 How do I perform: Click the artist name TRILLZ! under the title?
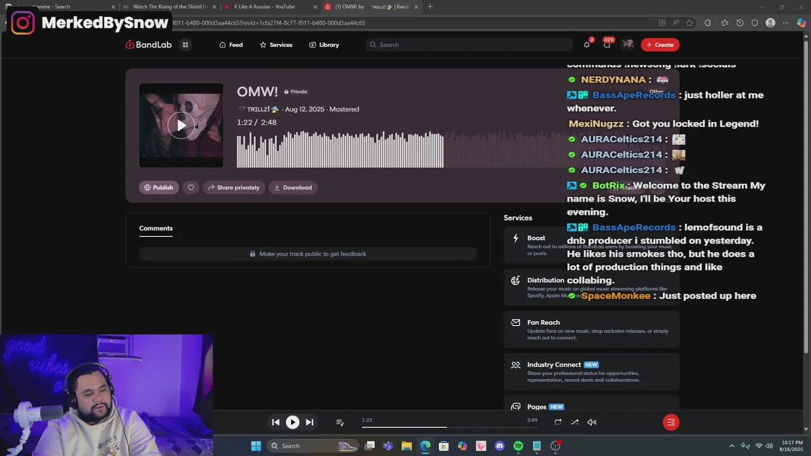point(258,110)
